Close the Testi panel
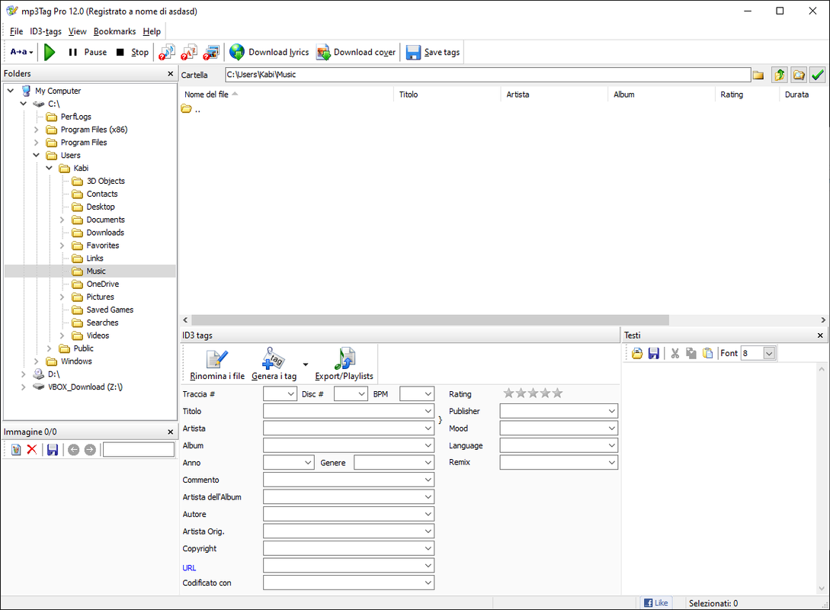 pos(820,335)
